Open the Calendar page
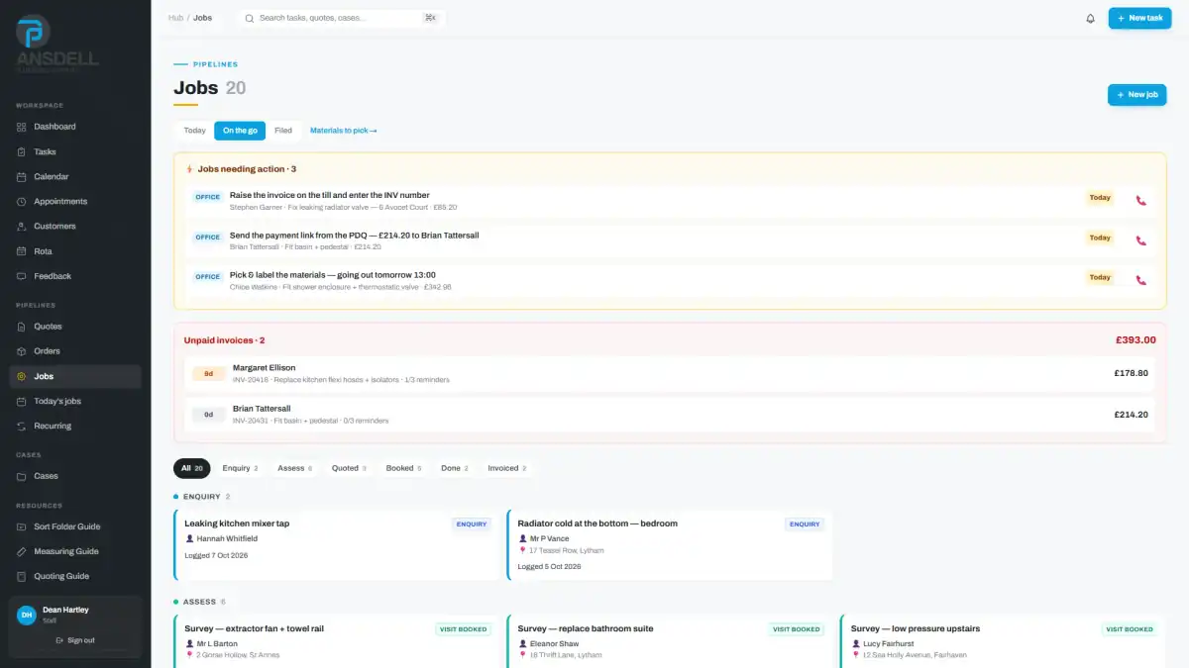Image resolution: width=1189 pixels, height=668 pixels. (x=75, y=176)
